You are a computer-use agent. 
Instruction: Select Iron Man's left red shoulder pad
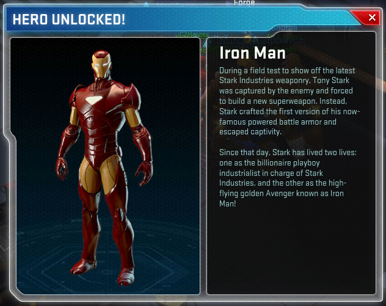[x=132, y=95]
